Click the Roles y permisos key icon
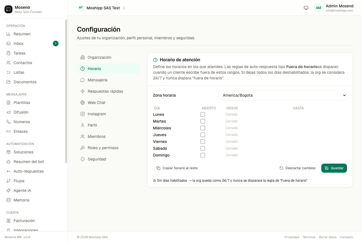The width and height of the screenshot is (362, 243). (x=83, y=148)
